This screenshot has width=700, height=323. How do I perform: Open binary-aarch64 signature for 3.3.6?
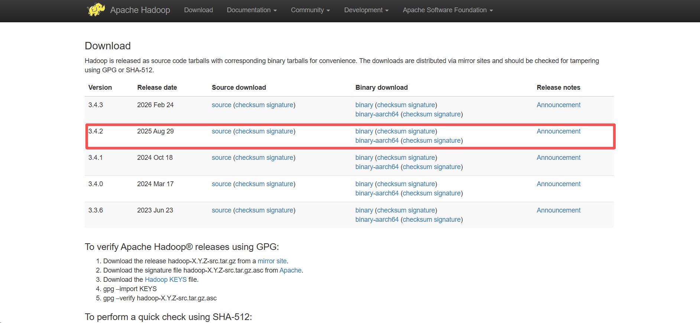pos(447,220)
